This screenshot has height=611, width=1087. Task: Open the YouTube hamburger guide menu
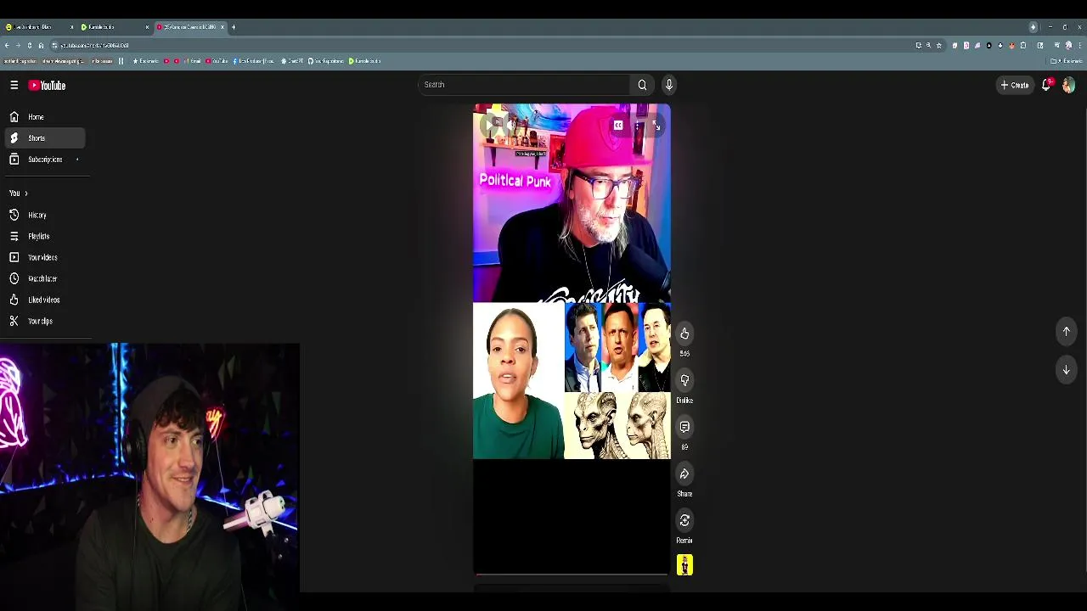tap(14, 85)
